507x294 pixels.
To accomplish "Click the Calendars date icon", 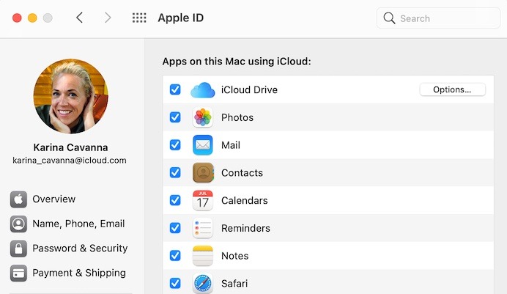I will click(203, 201).
